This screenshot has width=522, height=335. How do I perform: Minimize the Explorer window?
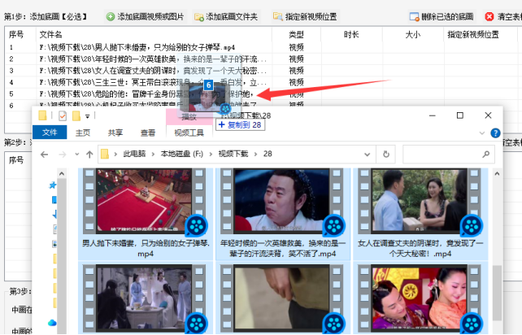point(432,115)
